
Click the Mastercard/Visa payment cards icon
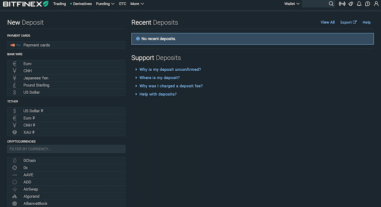[x=15, y=45]
